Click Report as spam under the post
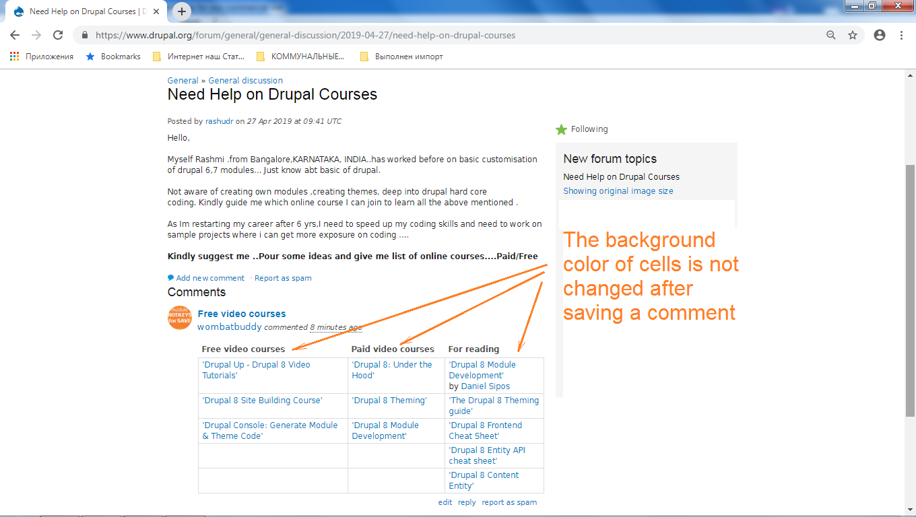This screenshot has width=916, height=517. (283, 278)
